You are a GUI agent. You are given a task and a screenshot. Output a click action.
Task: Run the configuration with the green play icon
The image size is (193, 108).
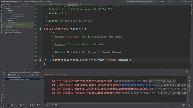(157, 1)
